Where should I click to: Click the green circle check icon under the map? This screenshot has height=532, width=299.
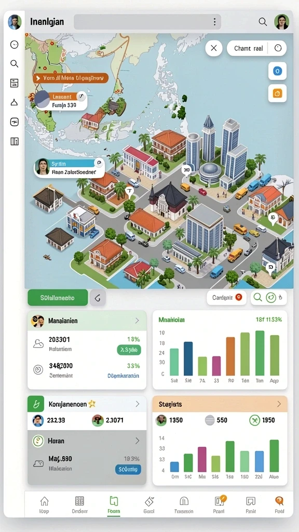click(270, 298)
